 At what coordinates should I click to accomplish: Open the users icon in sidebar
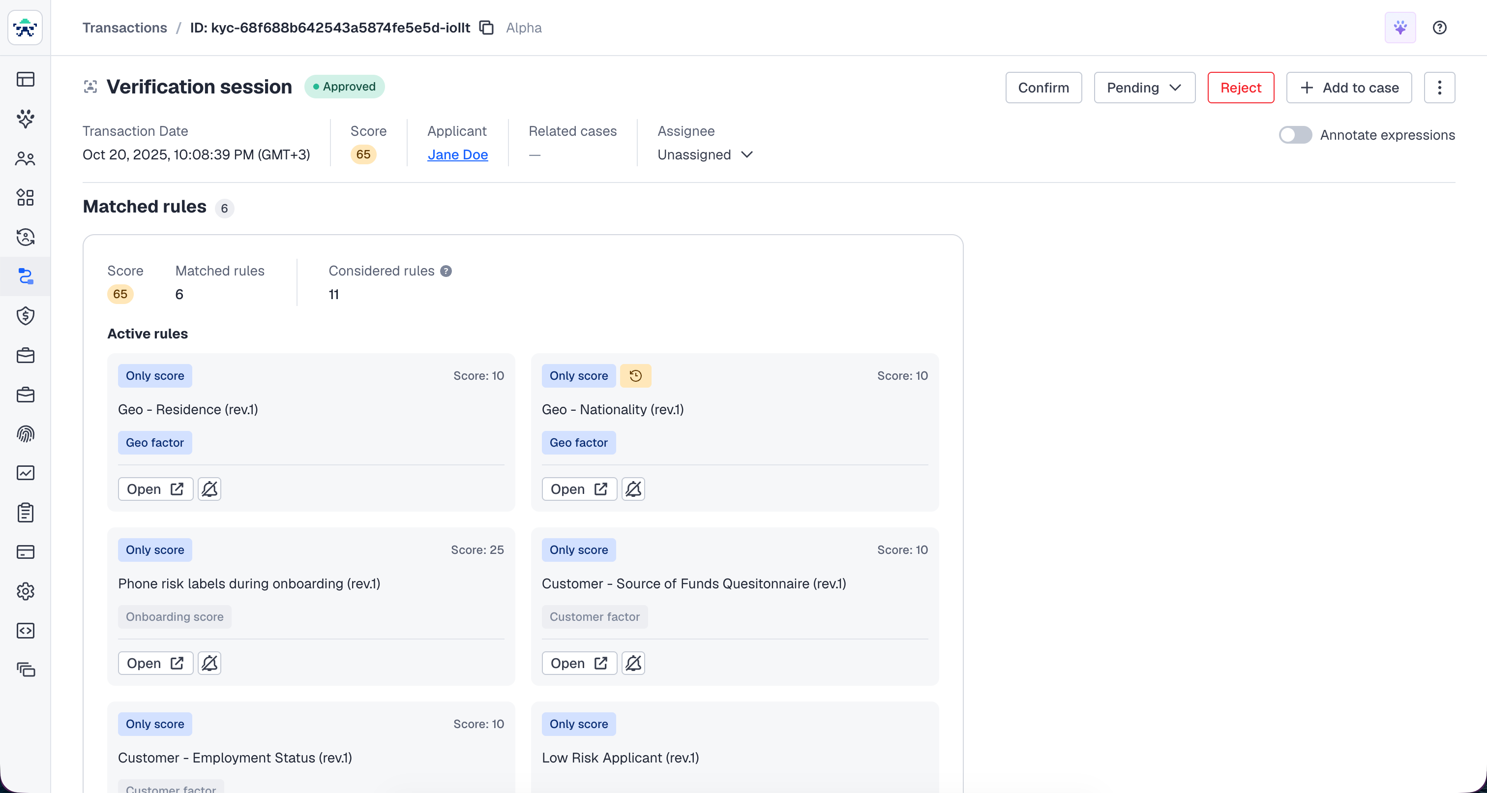tap(26, 158)
